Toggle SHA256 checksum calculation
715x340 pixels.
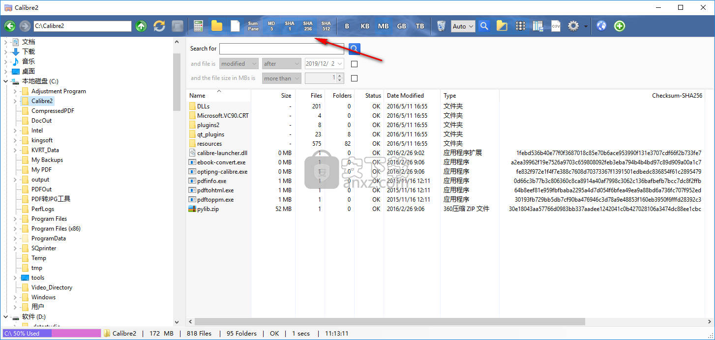(308, 26)
